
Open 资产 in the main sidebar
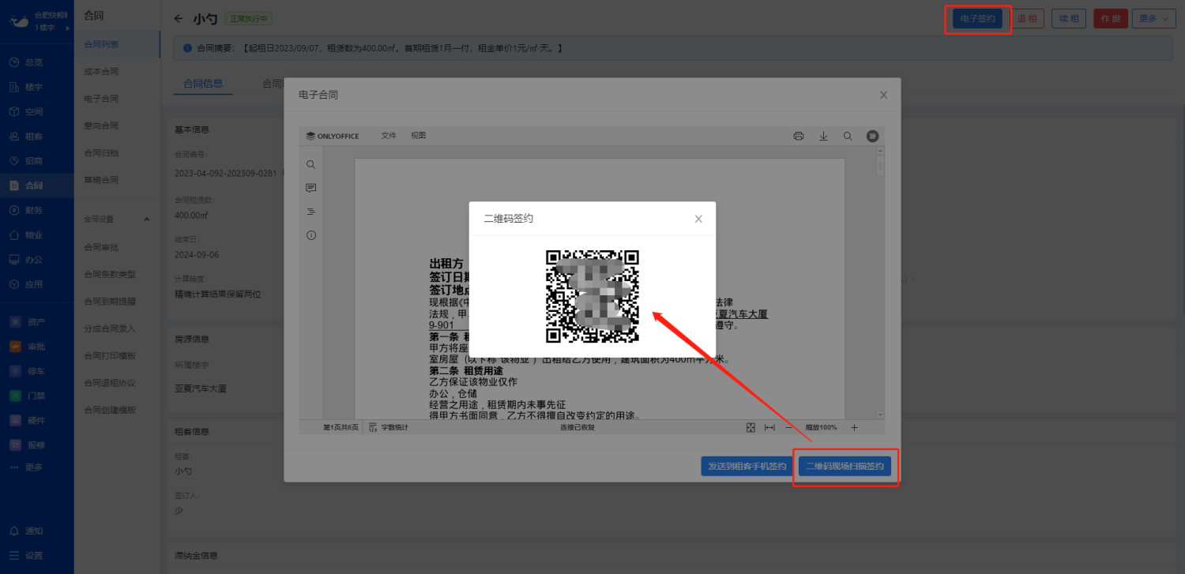pos(37,321)
